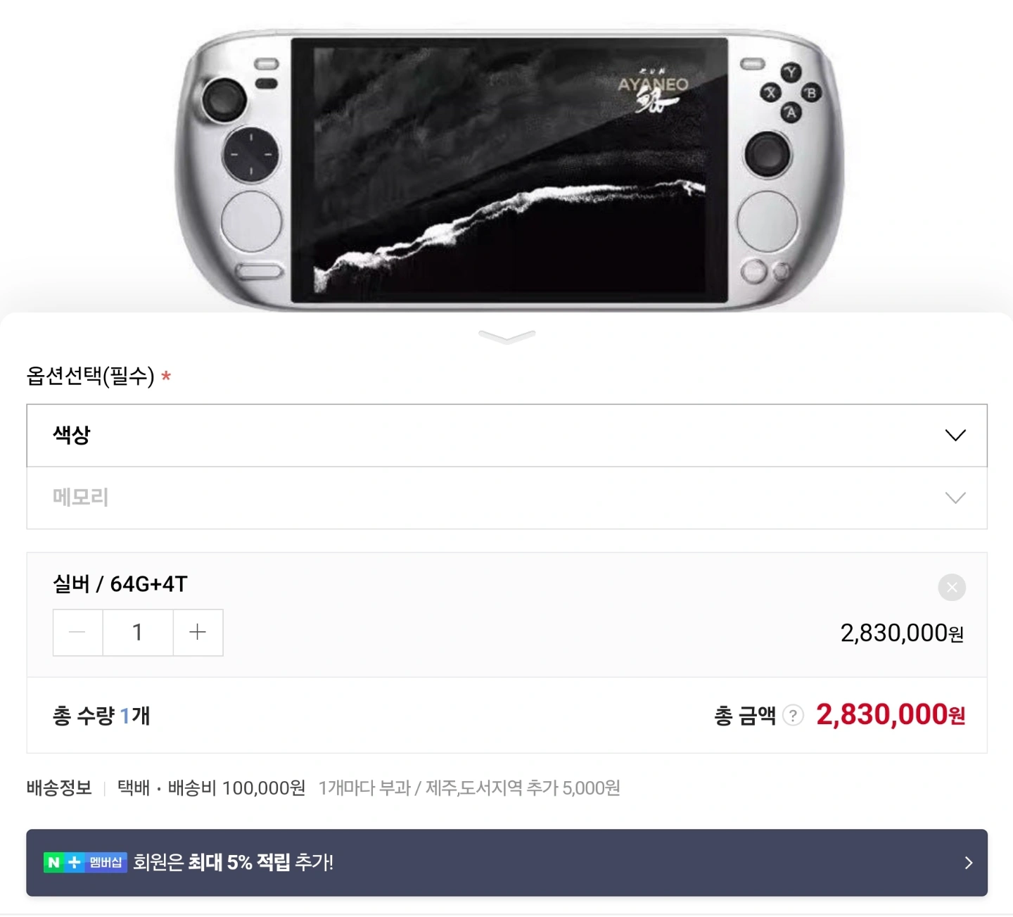Click the 옵션선택(필수) heading
The width and height of the screenshot is (1013, 917).
coord(90,376)
